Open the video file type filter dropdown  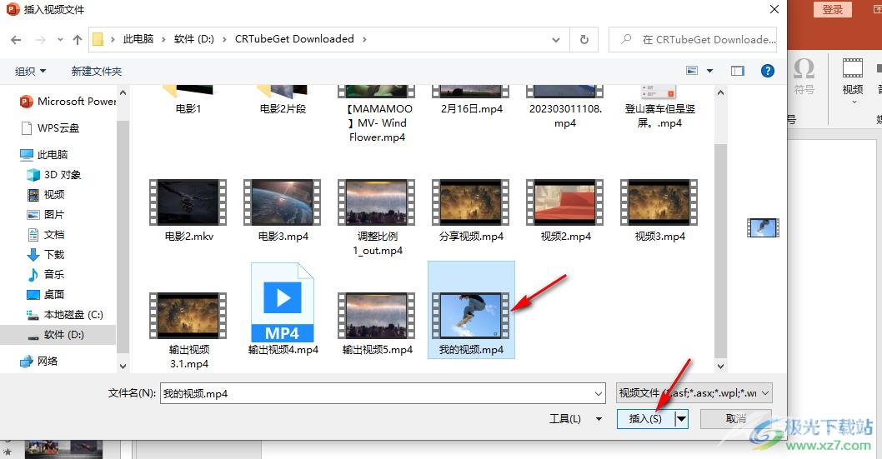[694, 393]
